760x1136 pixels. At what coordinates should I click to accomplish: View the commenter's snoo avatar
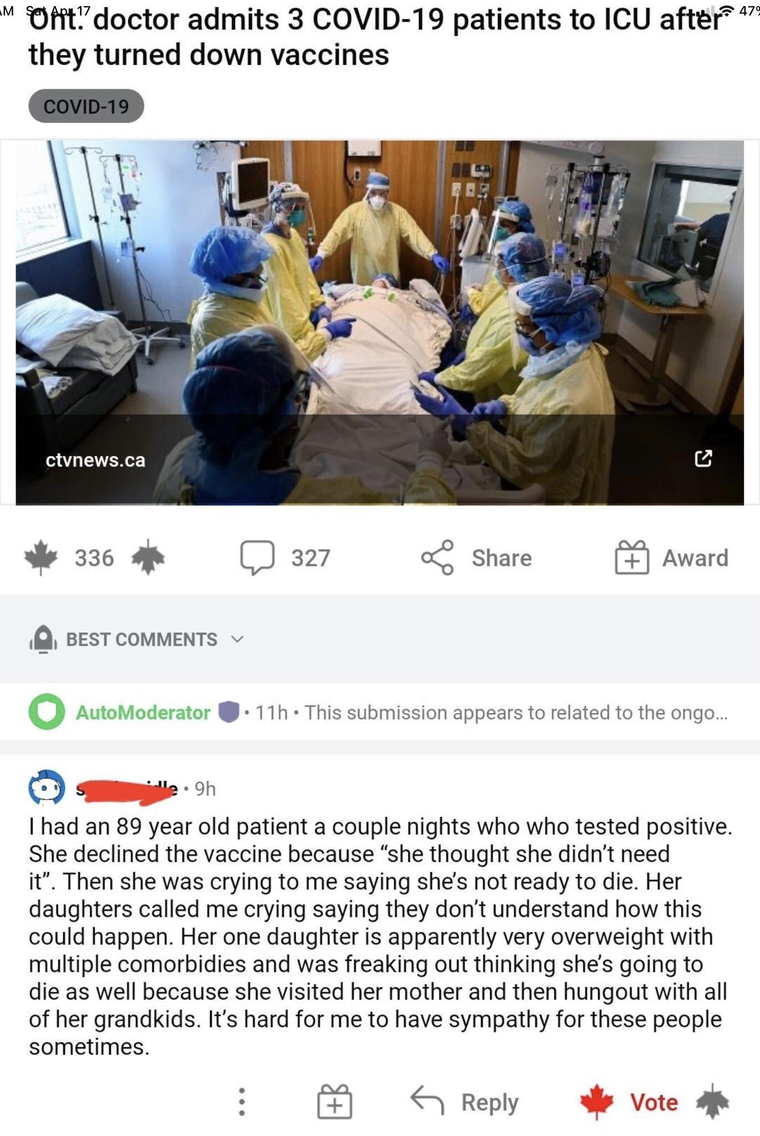47,788
